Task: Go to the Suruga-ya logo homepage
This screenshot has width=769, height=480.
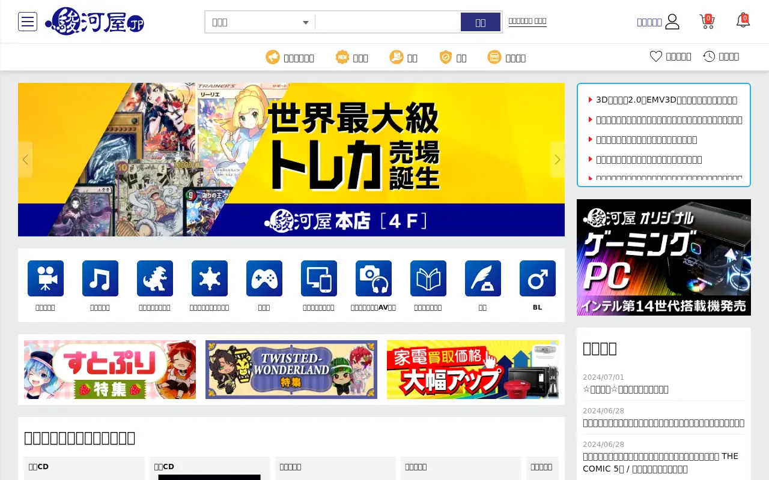Action: click(x=94, y=22)
